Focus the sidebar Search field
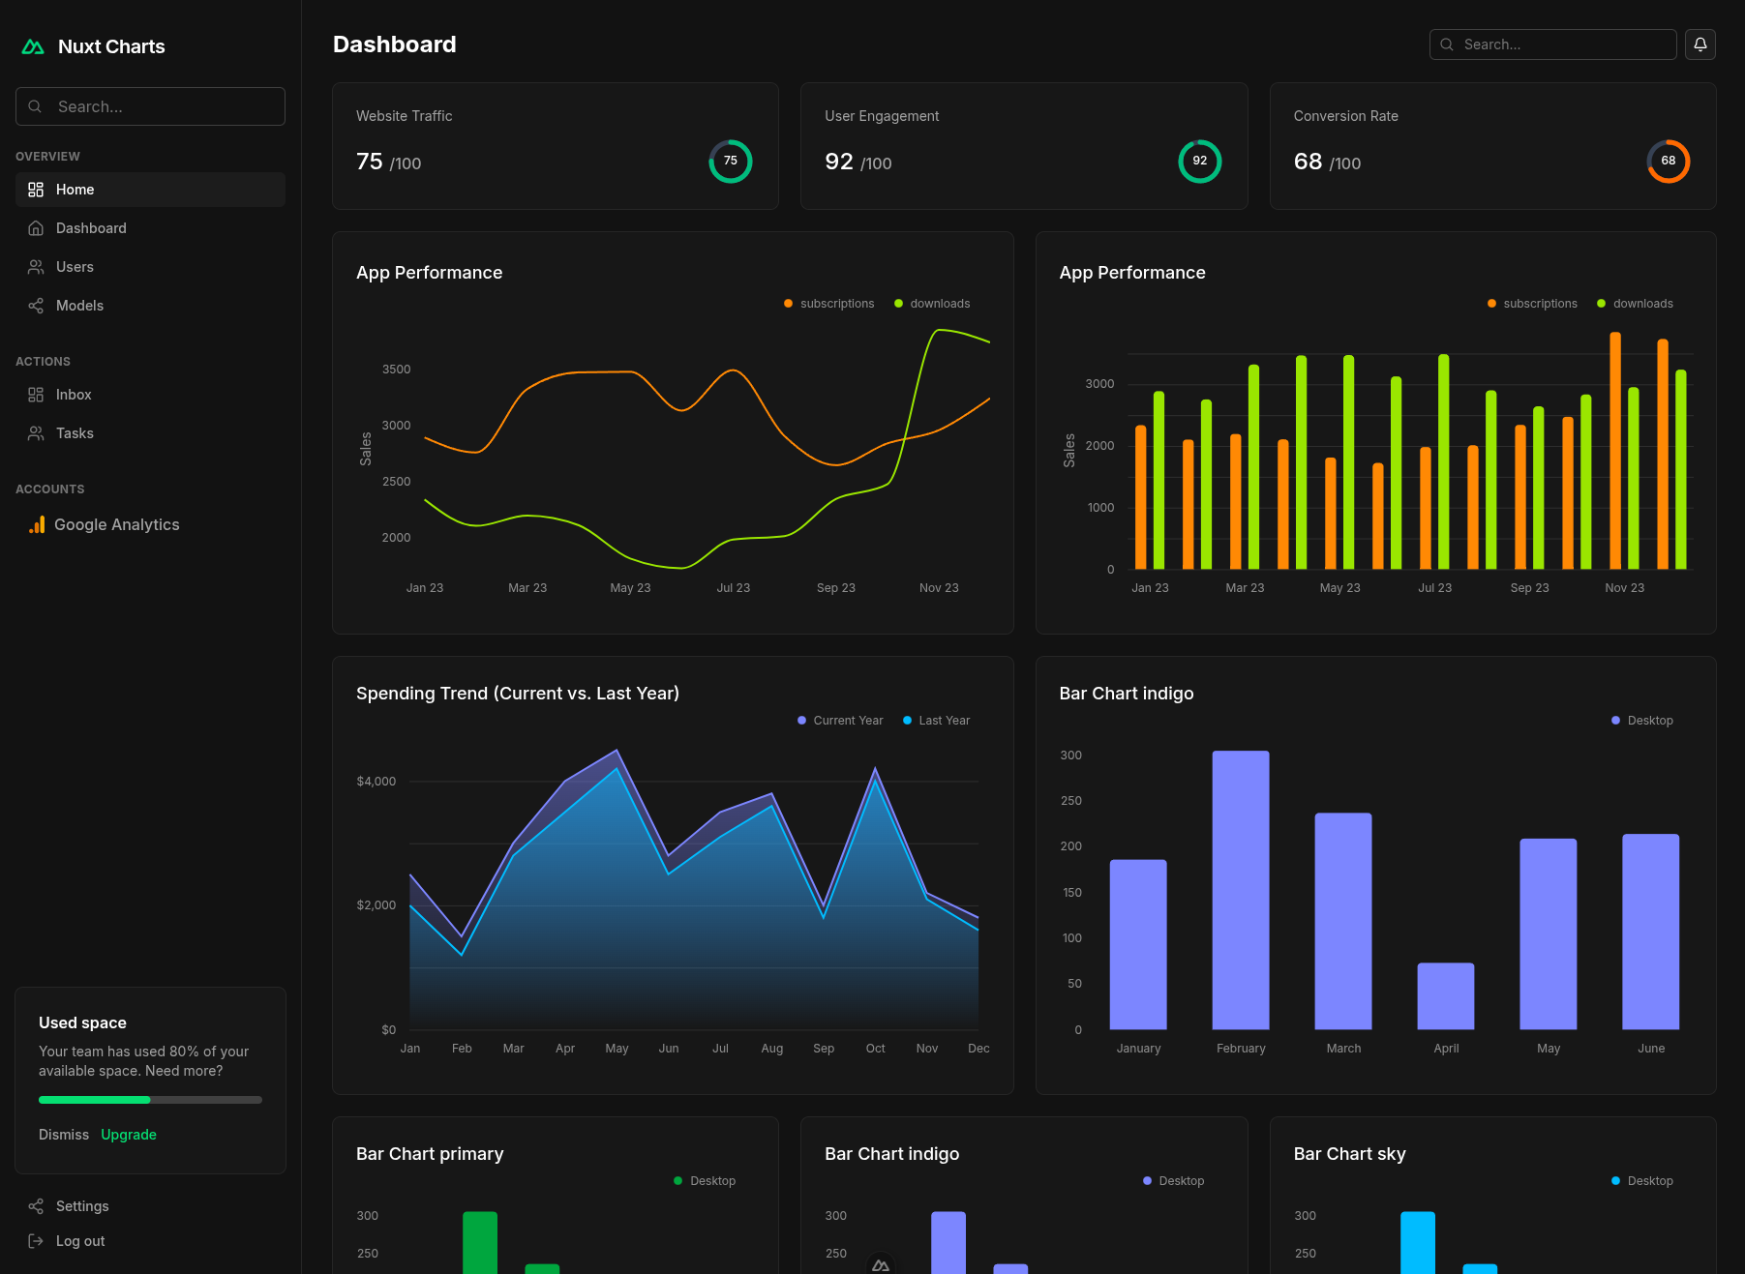Screen dimensions: 1745x1274 (x=150, y=106)
